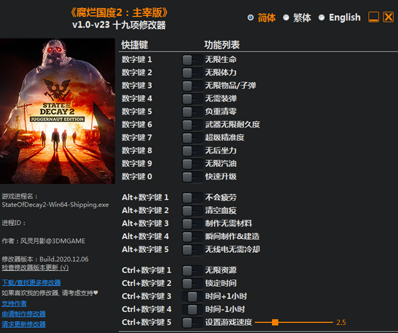Turn on 制作无需材料 toggle
The height and width of the screenshot is (333, 398).
point(192,224)
